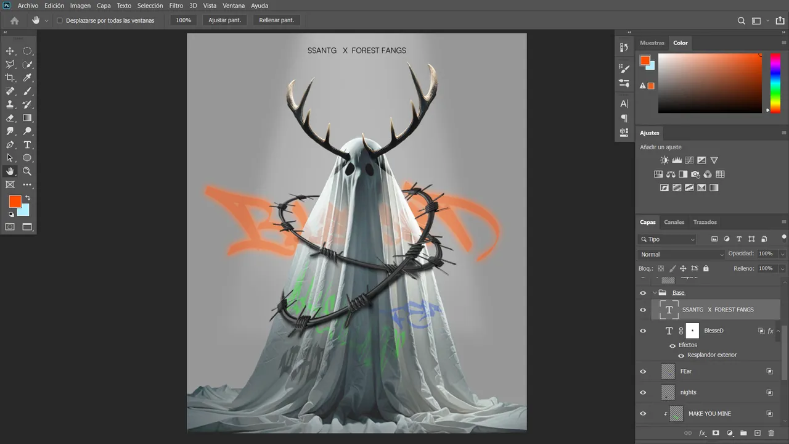This screenshot has height=444, width=789.
Task: Select the History Brush tool
Action: tap(27, 105)
